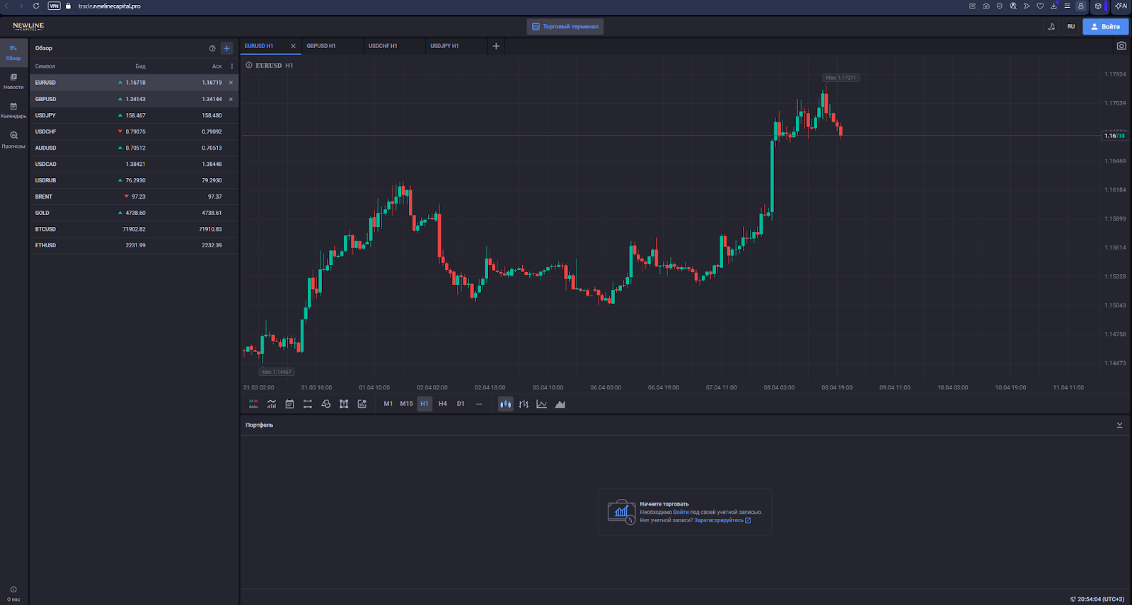
Task: Open the RU language selector
Action: click(x=1071, y=27)
